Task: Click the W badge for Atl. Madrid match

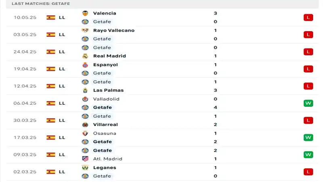Action: 308,154
